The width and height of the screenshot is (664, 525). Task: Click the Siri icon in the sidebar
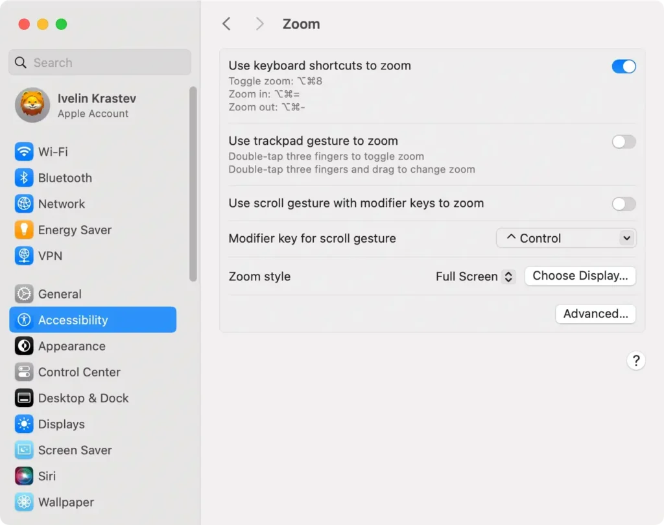pos(22,476)
